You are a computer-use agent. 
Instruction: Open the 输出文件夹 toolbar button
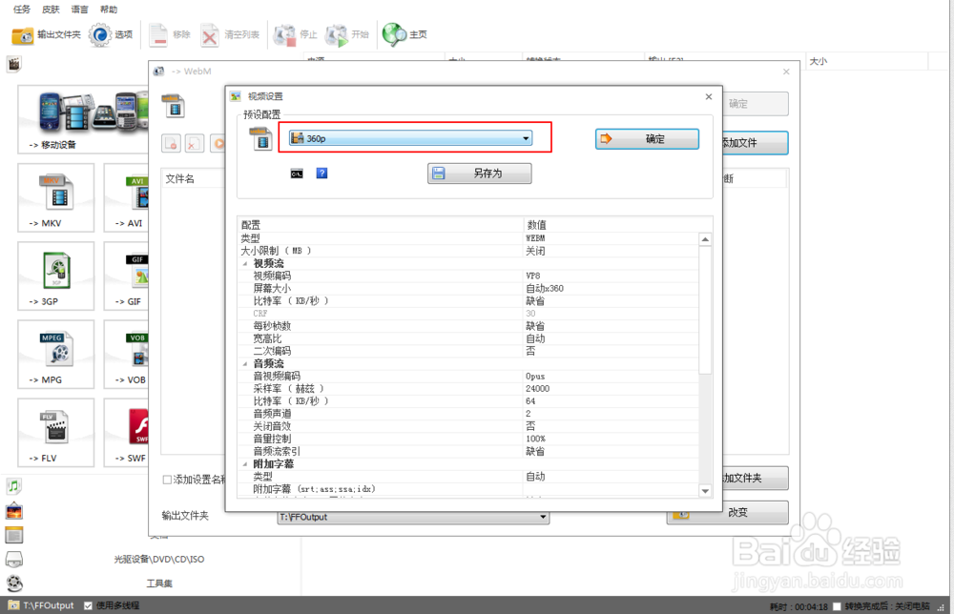pyautogui.click(x=46, y=34)
